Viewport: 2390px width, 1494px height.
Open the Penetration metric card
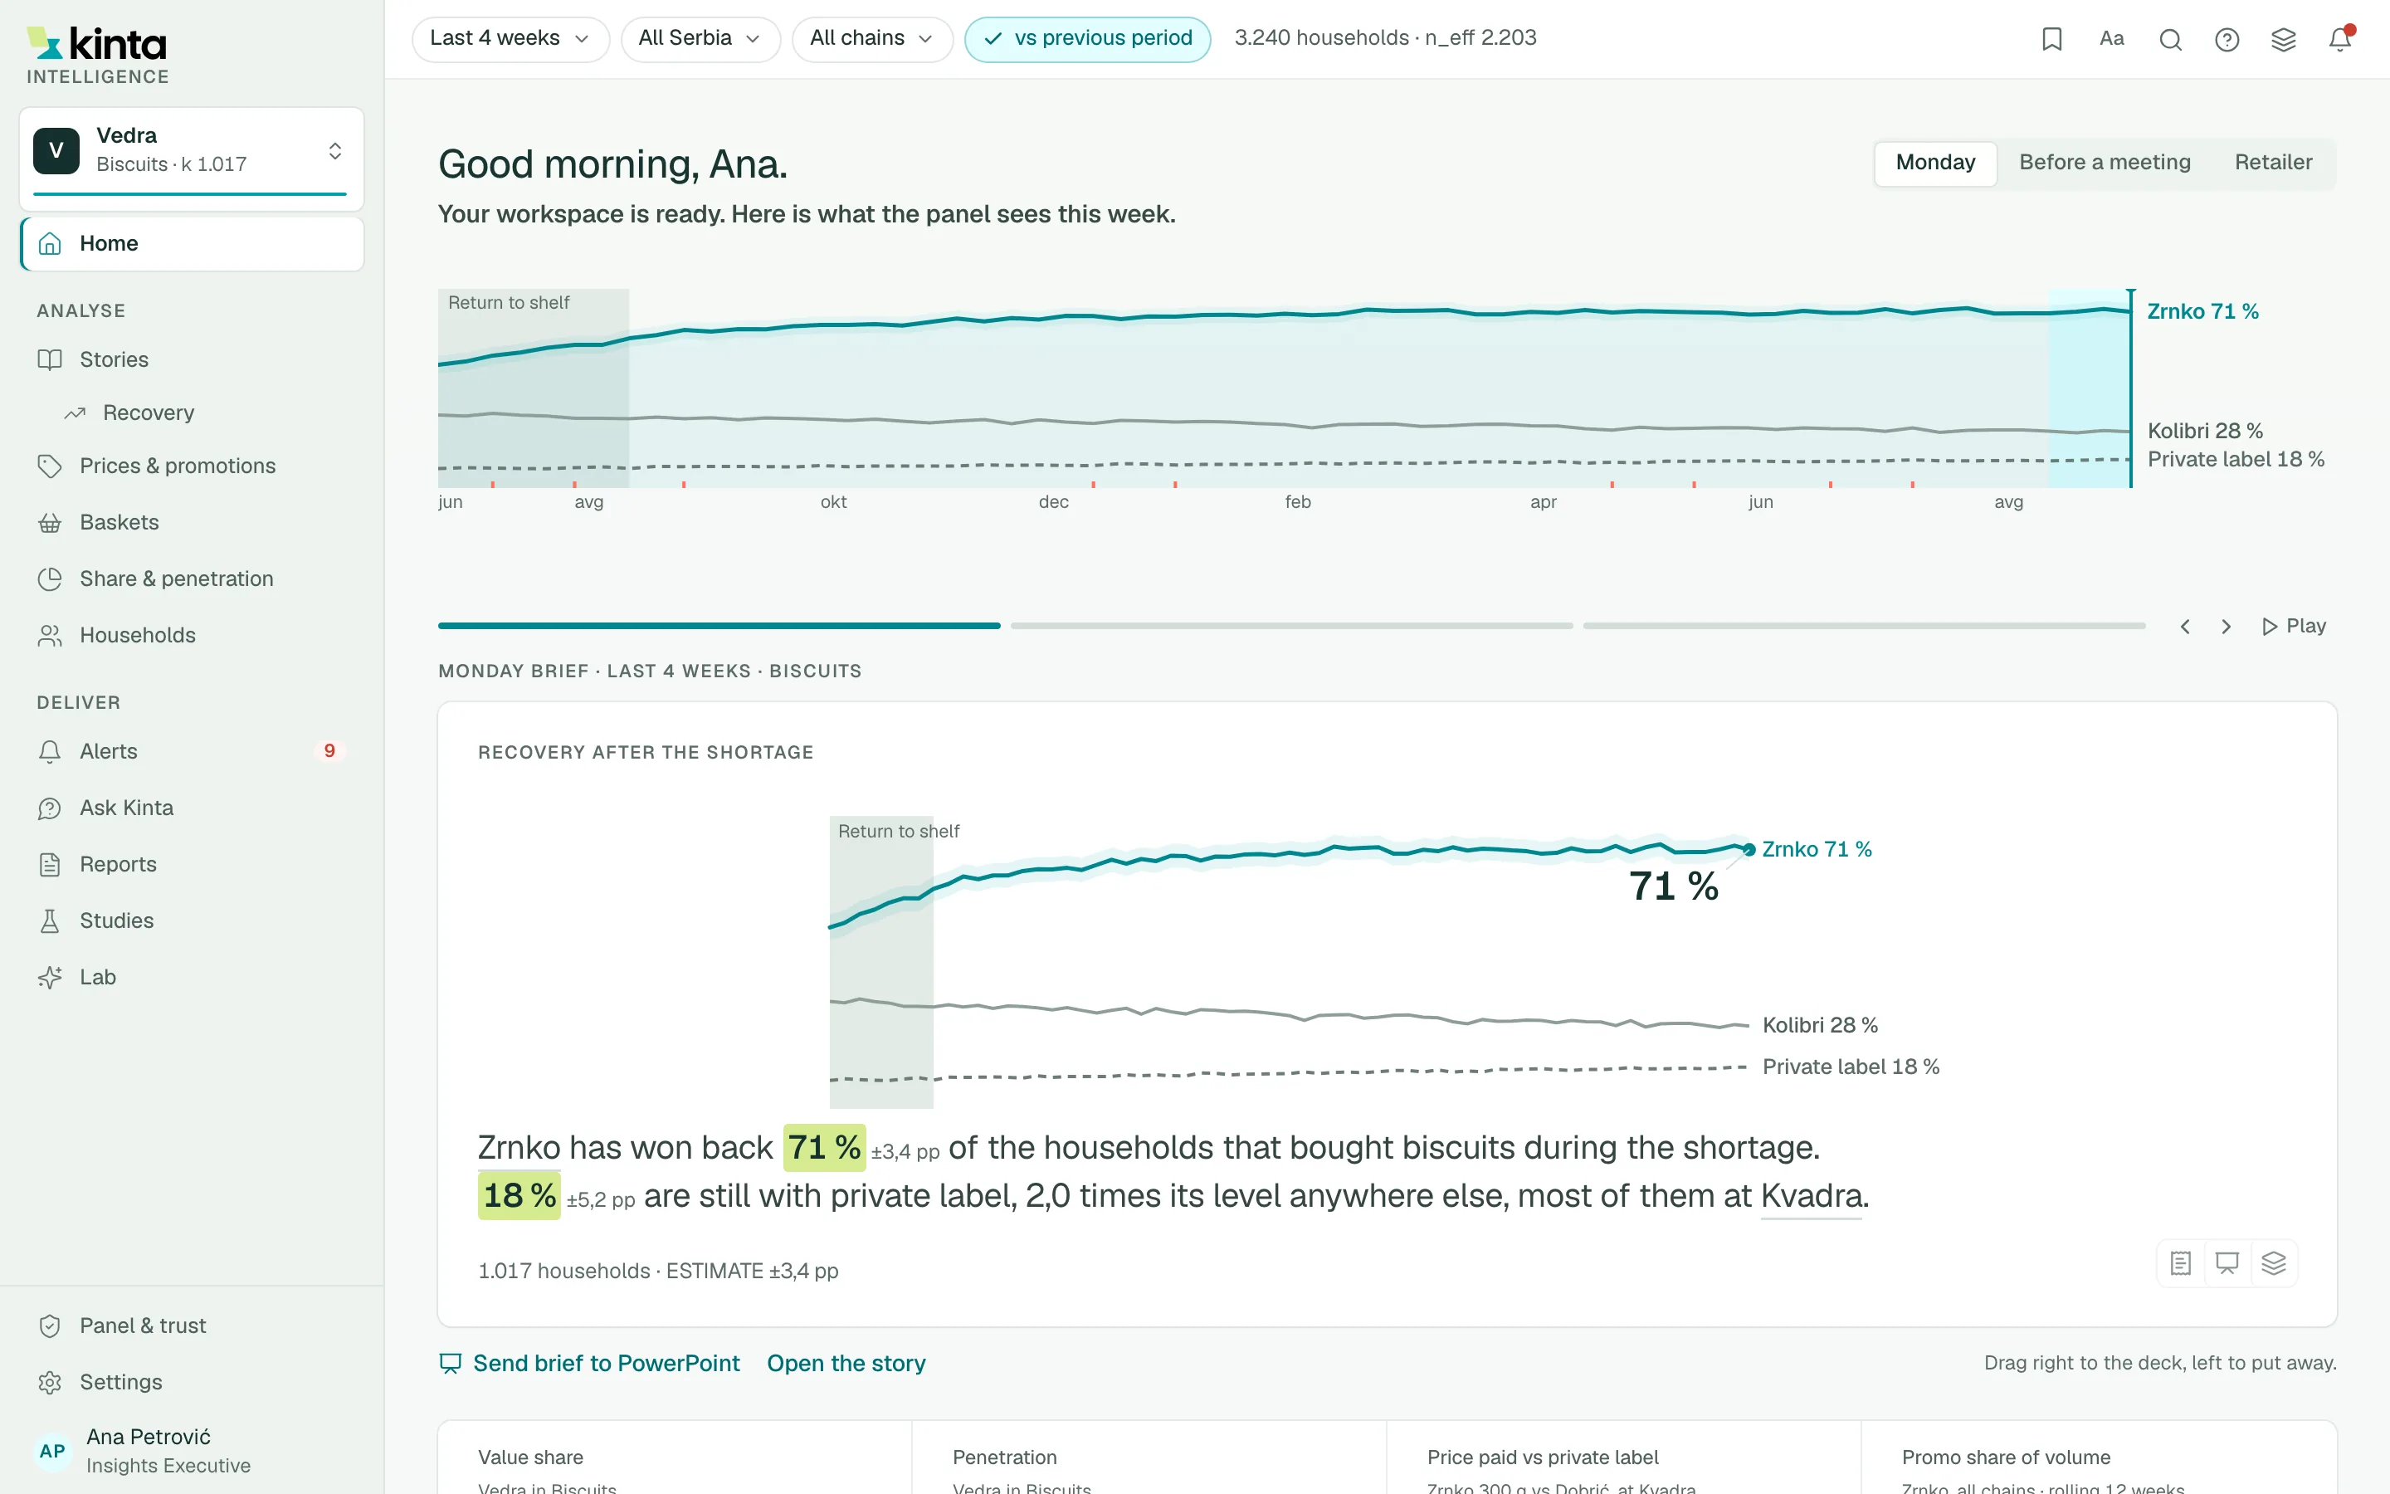click(1149, 1457)
